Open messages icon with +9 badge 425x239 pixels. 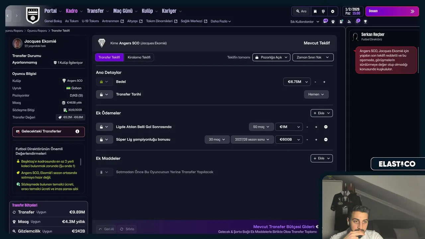point(325,21)
